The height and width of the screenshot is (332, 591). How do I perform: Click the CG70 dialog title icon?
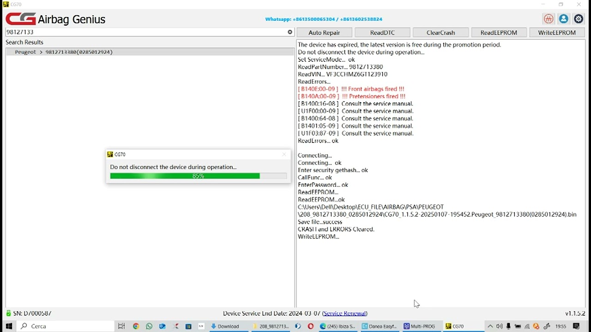110,154
